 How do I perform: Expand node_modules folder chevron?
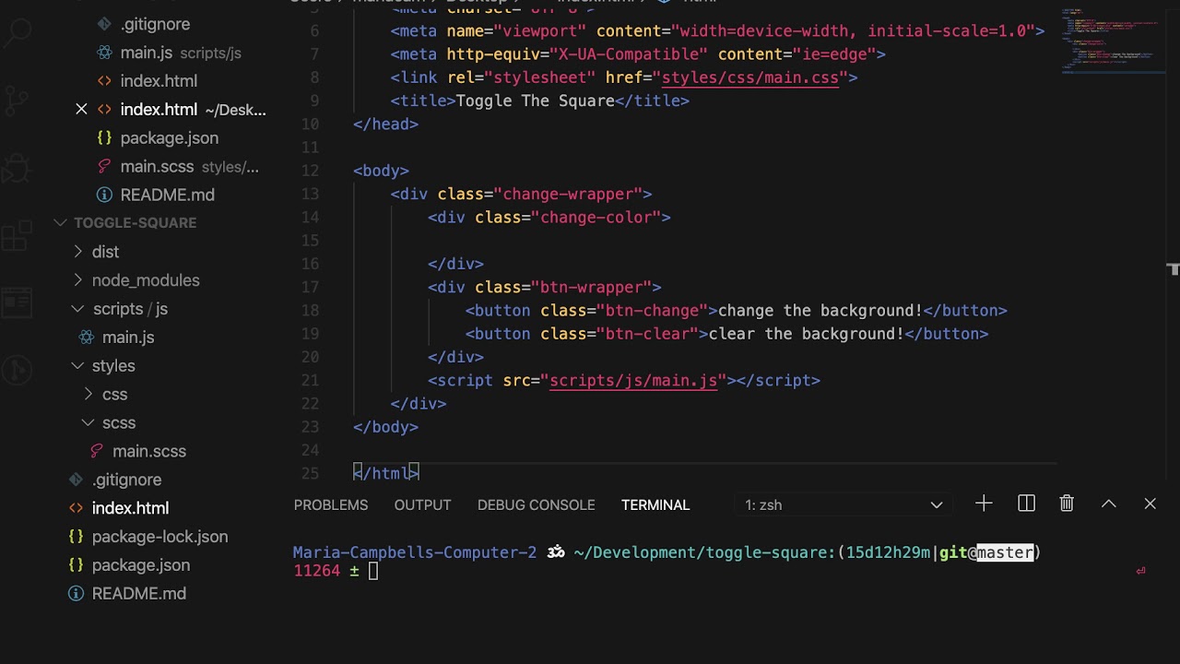tap(78, 280)
